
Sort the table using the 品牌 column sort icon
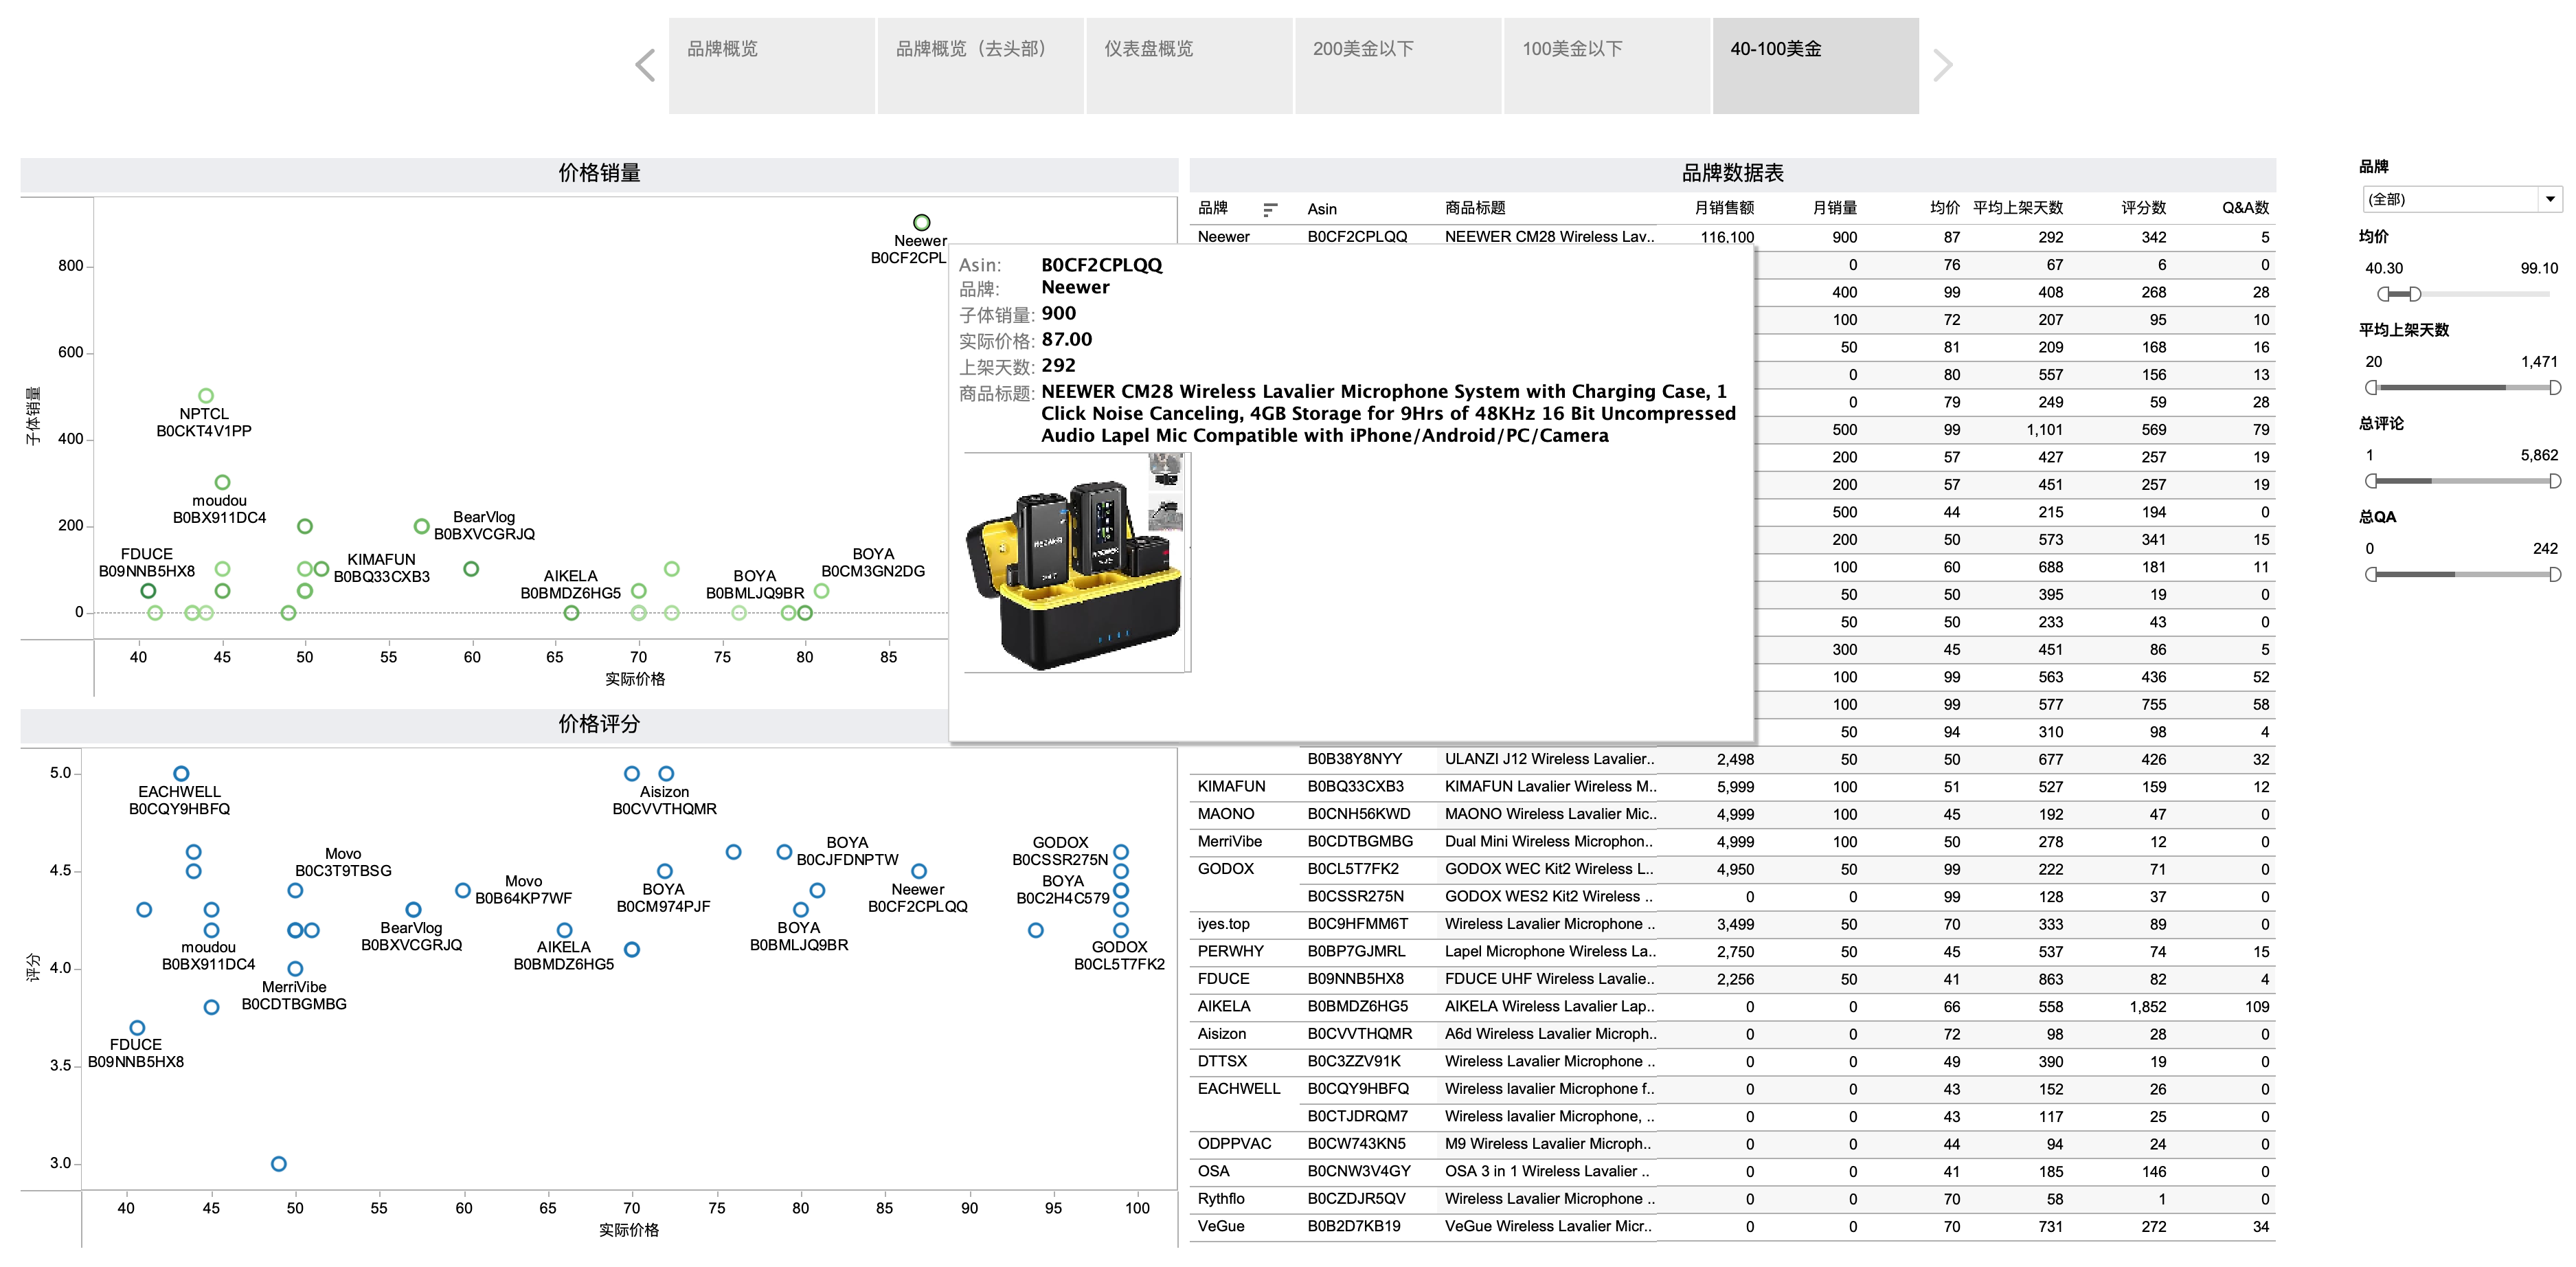point(1270,209)
